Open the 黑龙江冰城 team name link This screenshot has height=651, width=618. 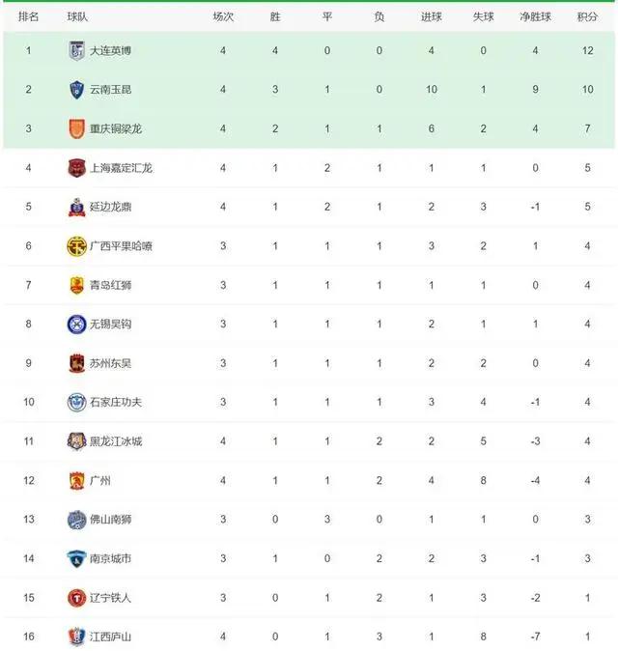116,441
